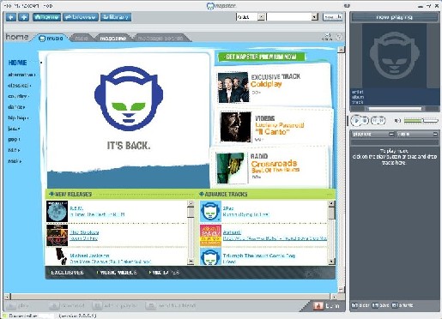Click the burn button with flame icon
The image size is (442, 319).
tap(327, 306)
